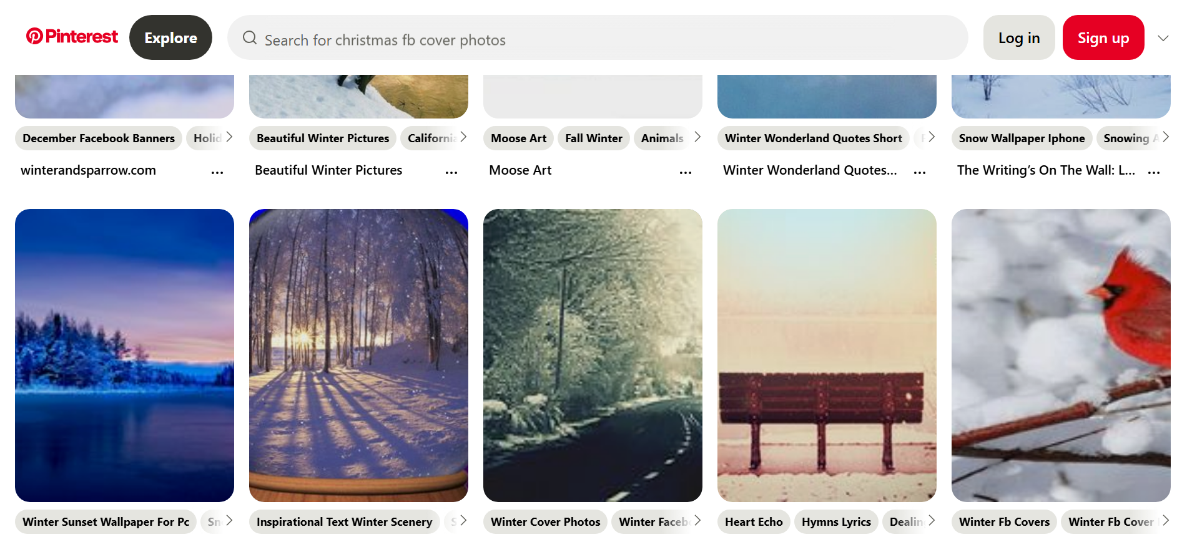Expand the dropdown next to Sign up
The height and width of the screenshot is (542, 1182).
1163,38
